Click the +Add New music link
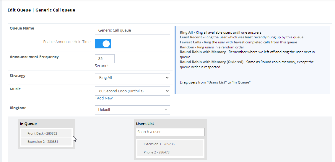This screenshot has width=335, height=162. pyautogui.click(x=104, y=98)
